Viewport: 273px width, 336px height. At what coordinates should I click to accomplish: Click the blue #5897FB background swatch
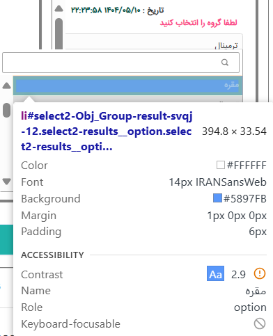(217, 198)
